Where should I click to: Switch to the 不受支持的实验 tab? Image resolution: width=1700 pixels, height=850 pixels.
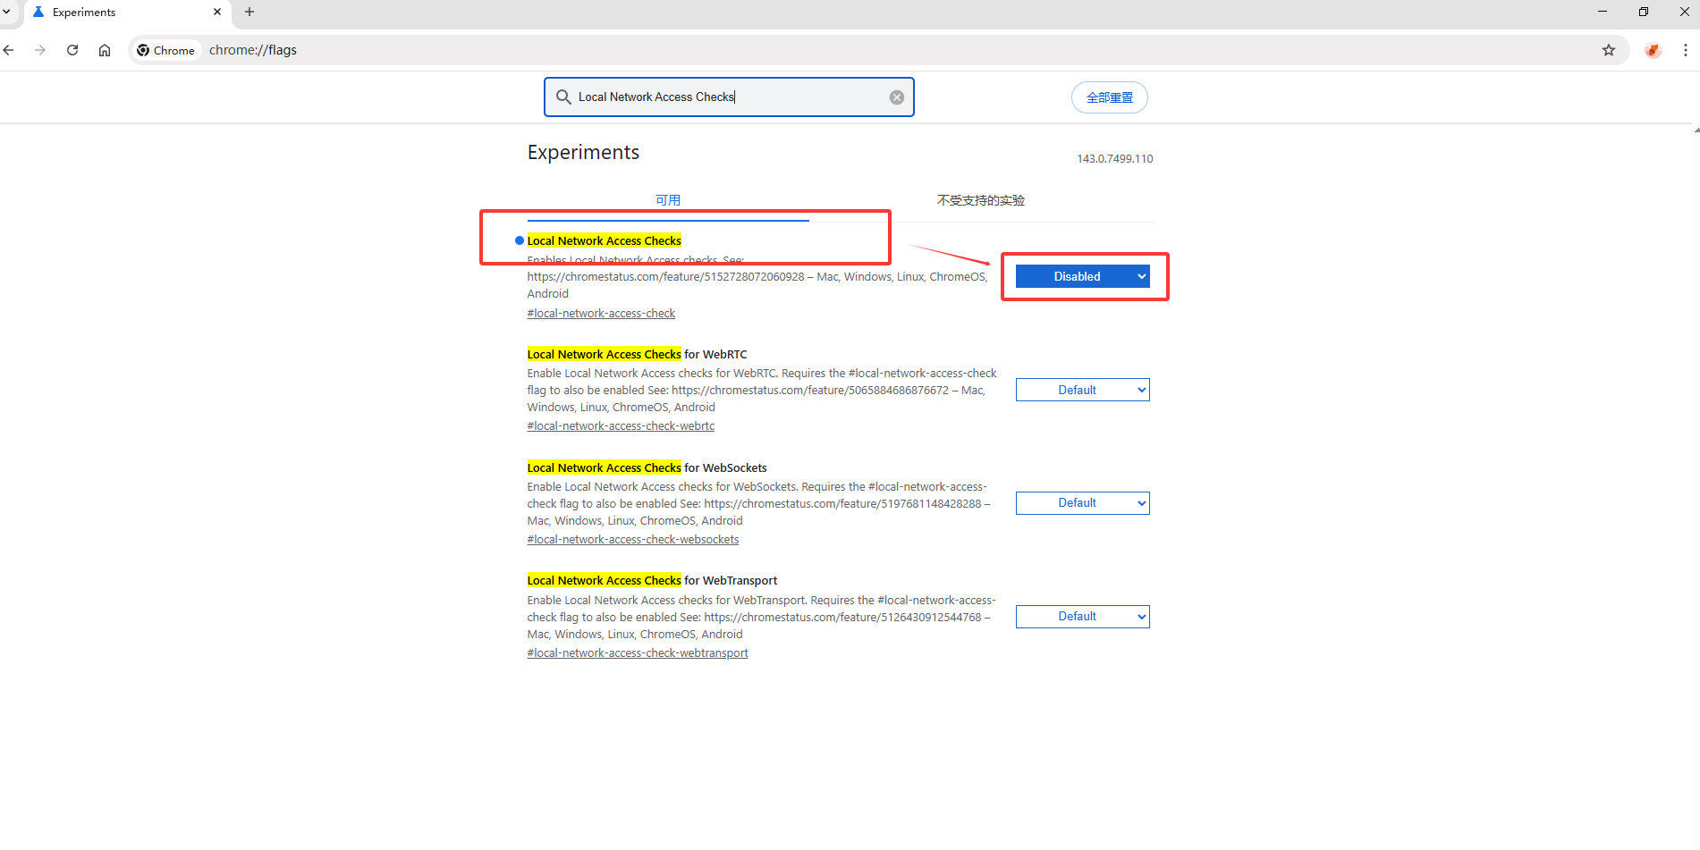coord(981,200)
